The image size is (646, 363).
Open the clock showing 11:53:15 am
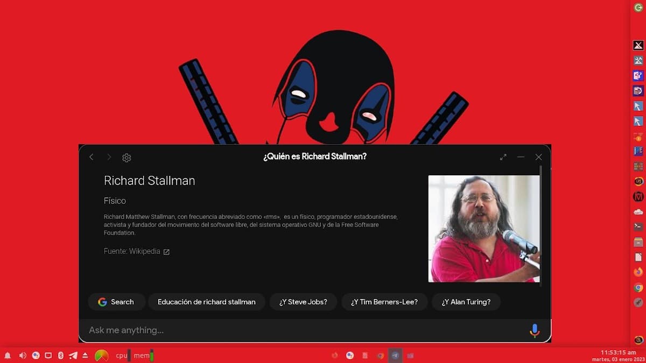click(617, 352)
